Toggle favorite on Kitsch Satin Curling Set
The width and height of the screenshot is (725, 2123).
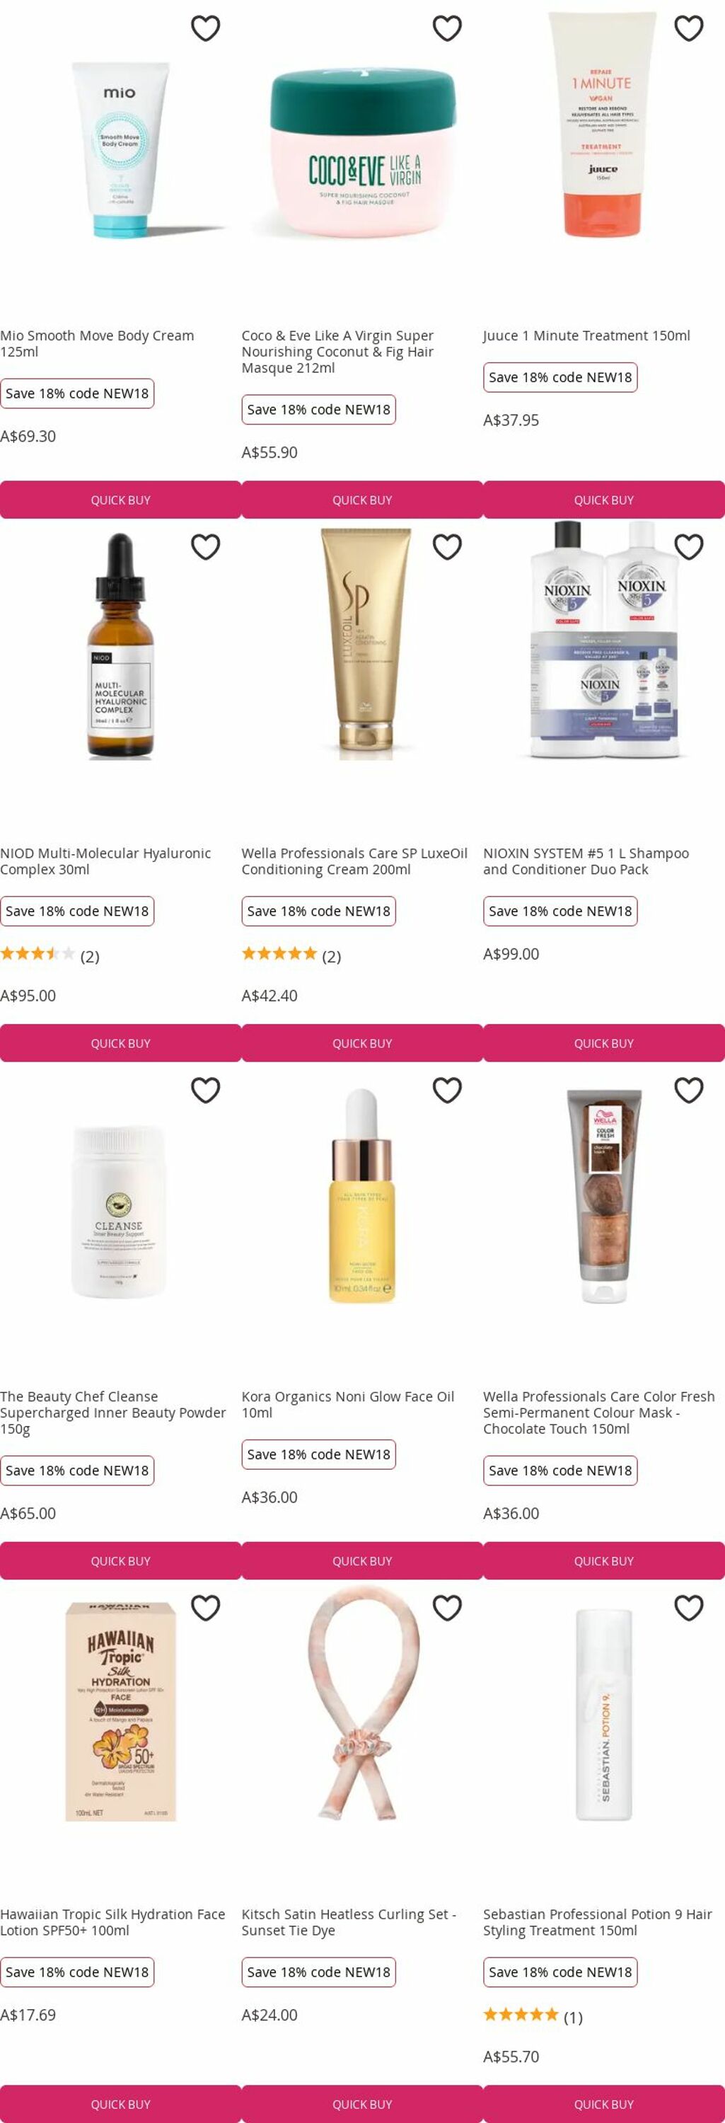coord(447,1607)
